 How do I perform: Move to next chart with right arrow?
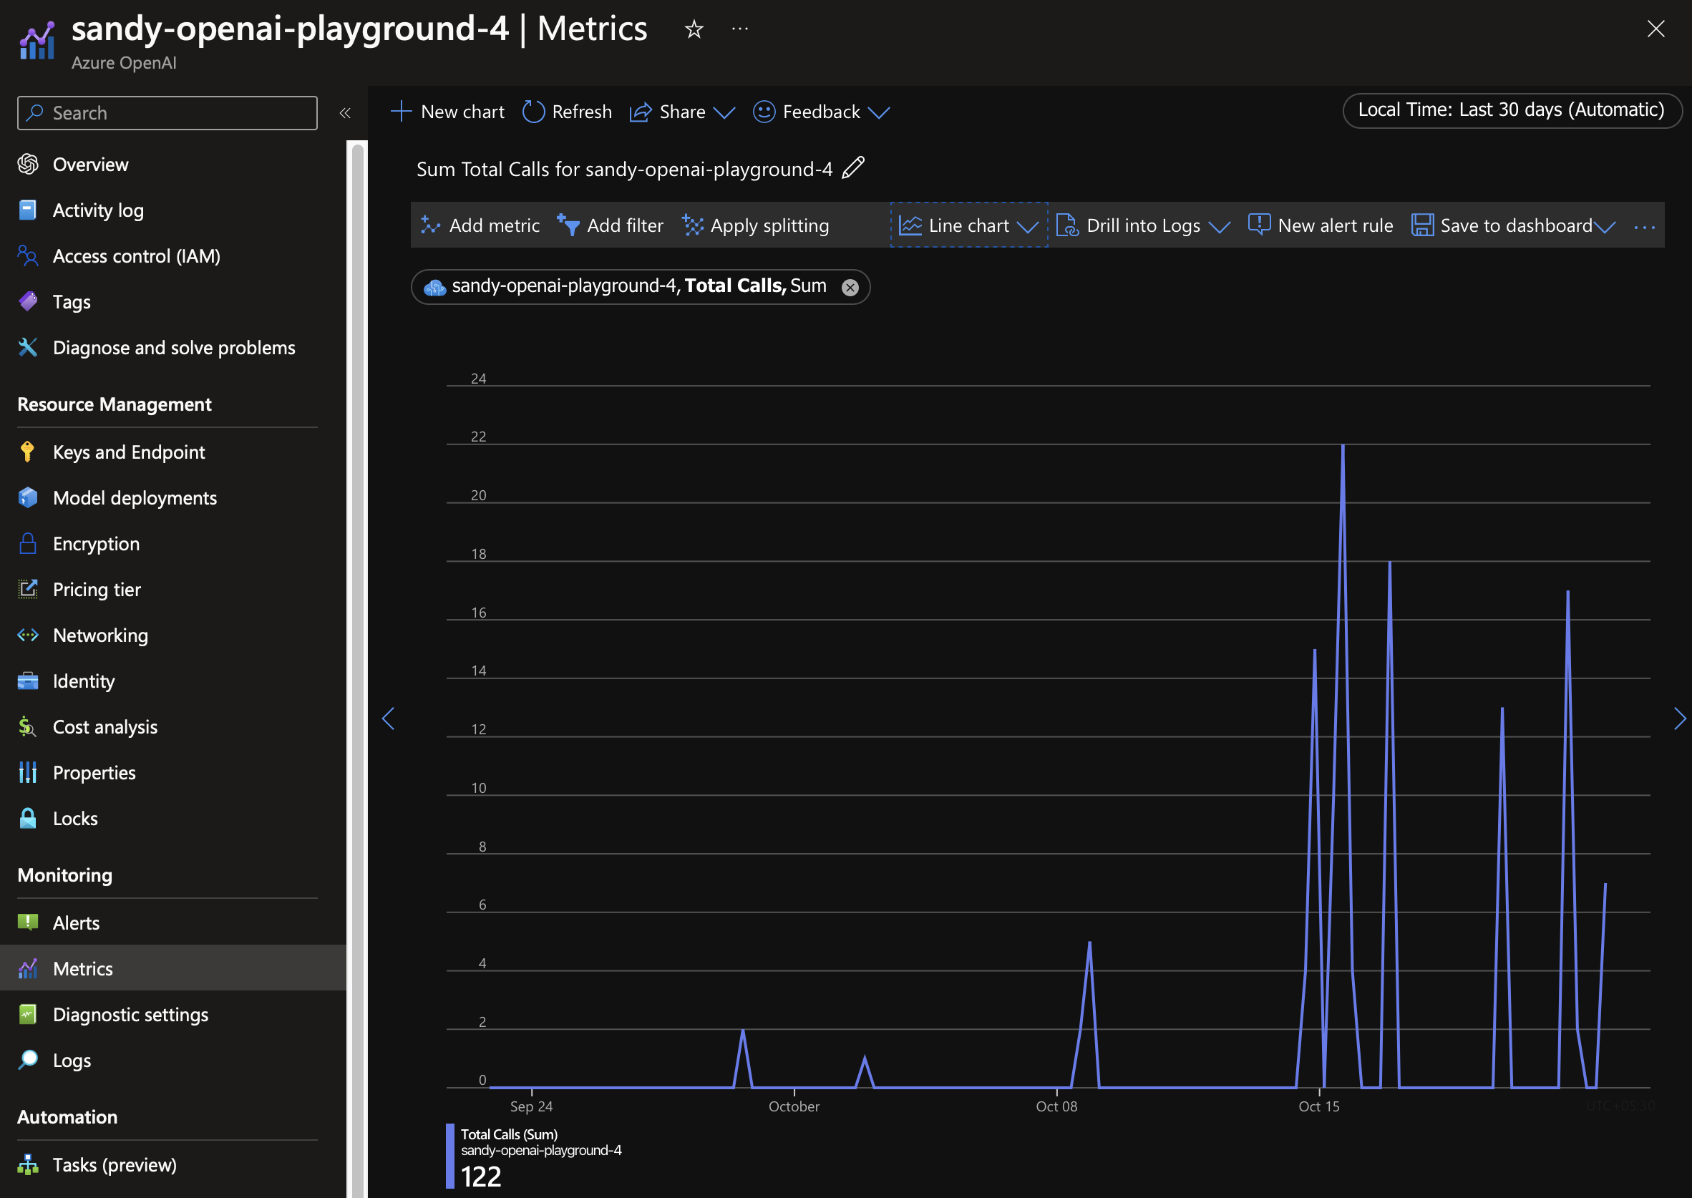1679,719
